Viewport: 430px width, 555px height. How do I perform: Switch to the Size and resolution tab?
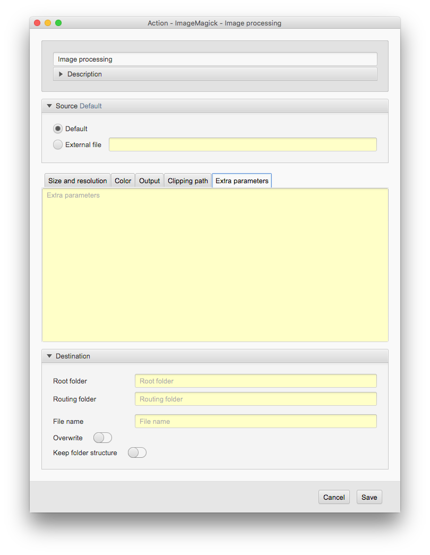(x=78, y=181)
